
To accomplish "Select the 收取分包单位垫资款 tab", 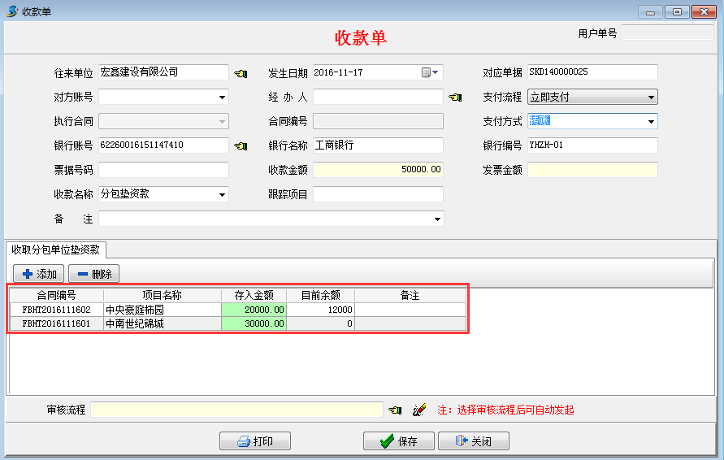I will tap(56, 250).
